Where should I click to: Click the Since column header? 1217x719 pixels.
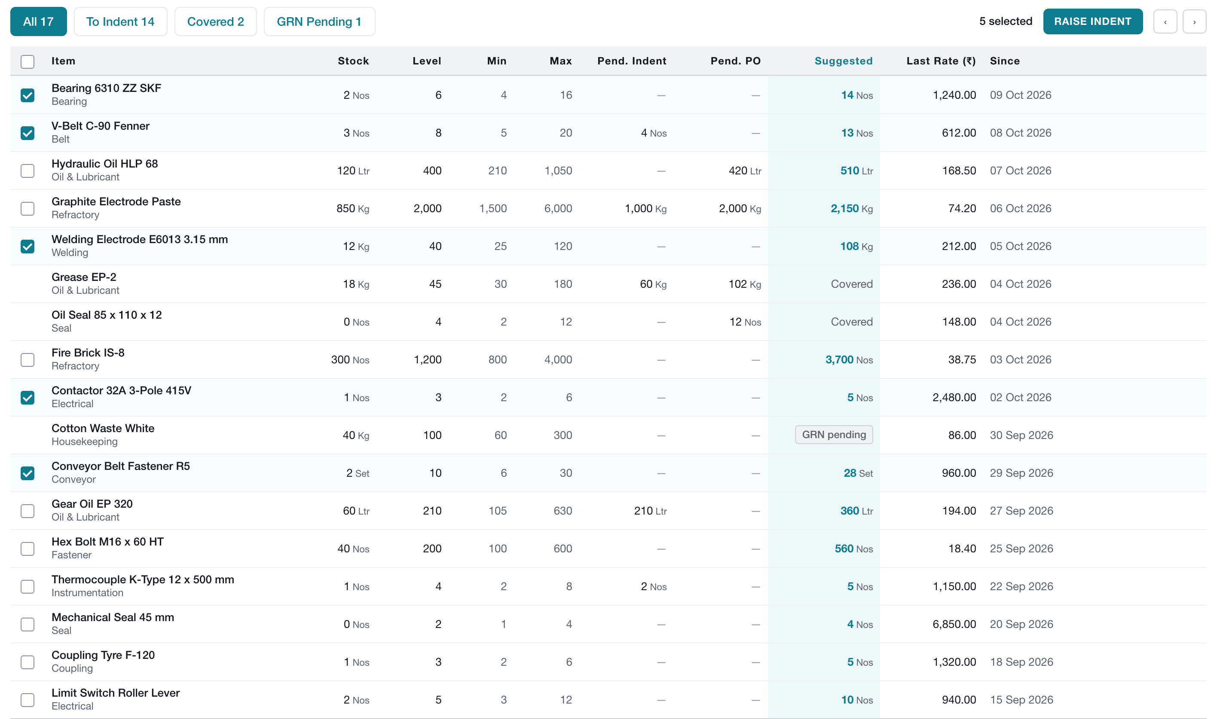(x=1005, y=61)
